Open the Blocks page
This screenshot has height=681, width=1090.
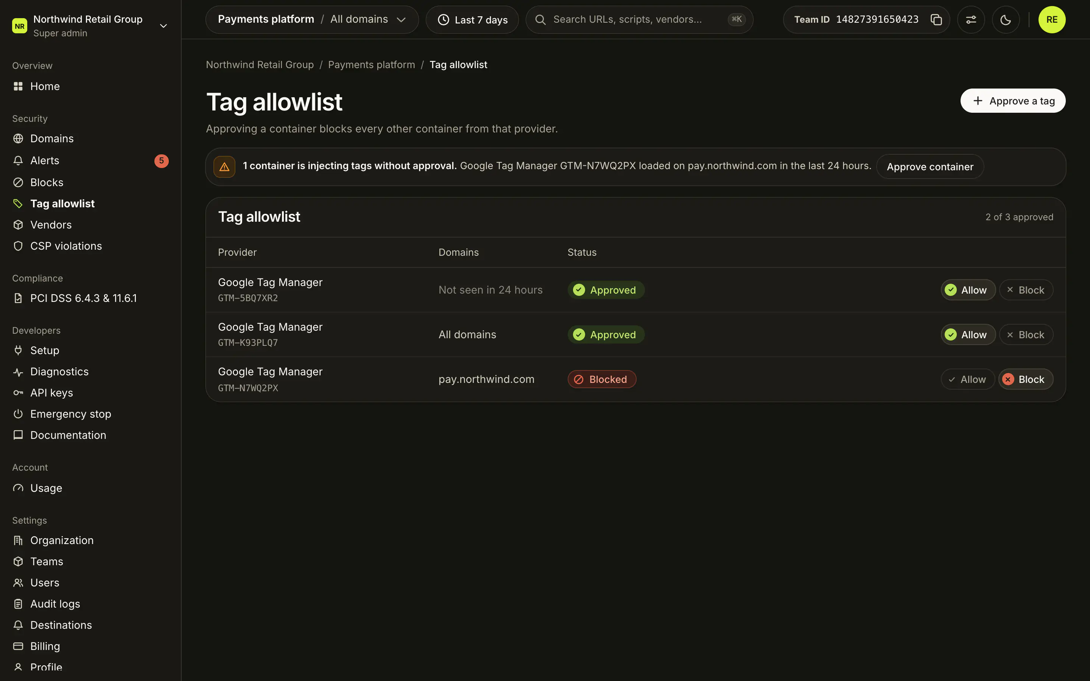click(90, 182)
